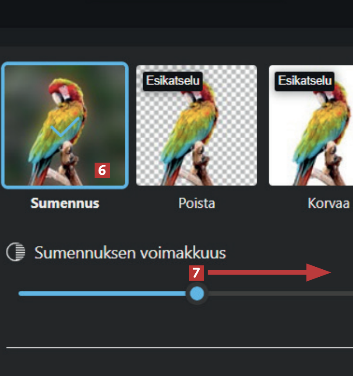Pick the Korvaa replace background thumbnail

coord(311,125)
